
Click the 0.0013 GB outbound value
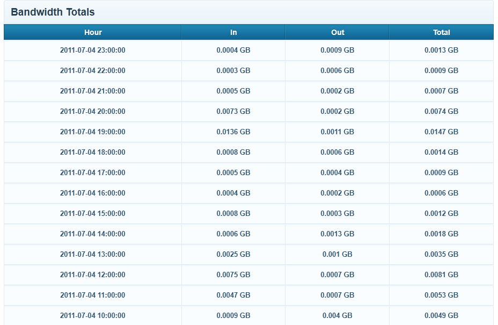pos(338,234)
